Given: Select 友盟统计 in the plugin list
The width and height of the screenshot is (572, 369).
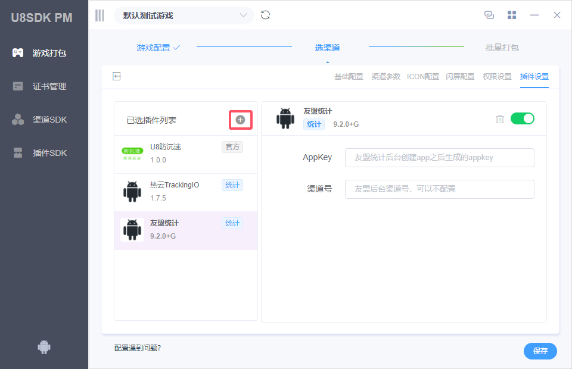Looking at the screenshot, I should click(x=186, y=230).
